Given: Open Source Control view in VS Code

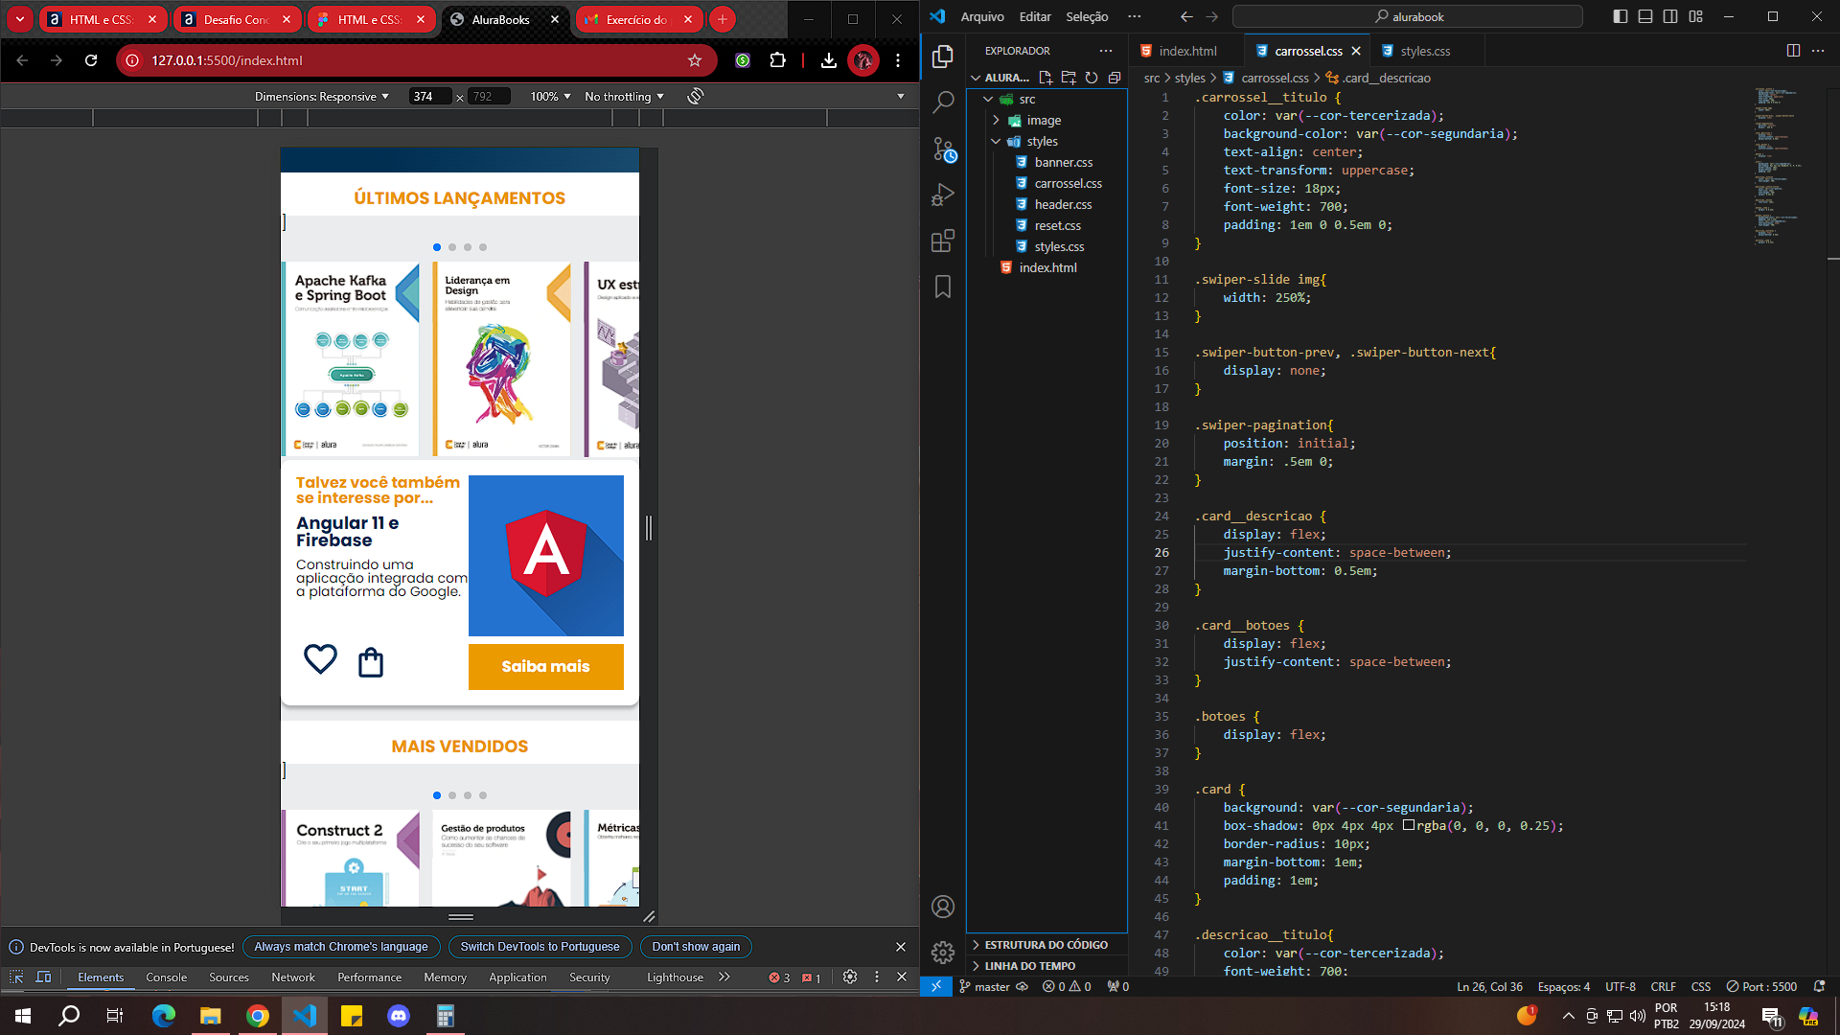Looking at the screenshot, I should click(943, 149).
